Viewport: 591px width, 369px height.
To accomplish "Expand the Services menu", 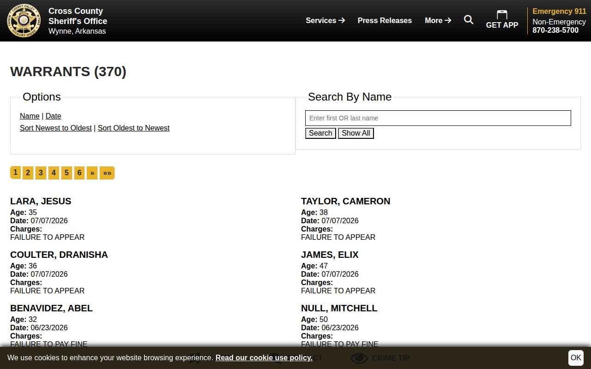I will click(326, 20).
